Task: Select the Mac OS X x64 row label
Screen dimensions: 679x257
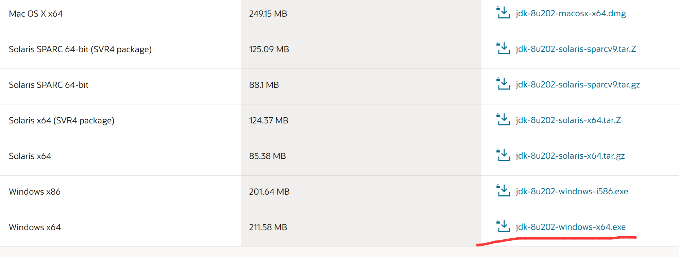Action: [36, 14]
